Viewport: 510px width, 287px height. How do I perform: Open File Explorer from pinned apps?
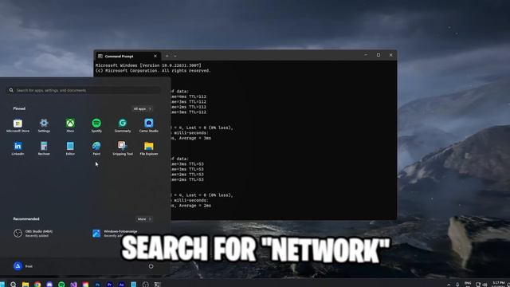click(149, 148)
